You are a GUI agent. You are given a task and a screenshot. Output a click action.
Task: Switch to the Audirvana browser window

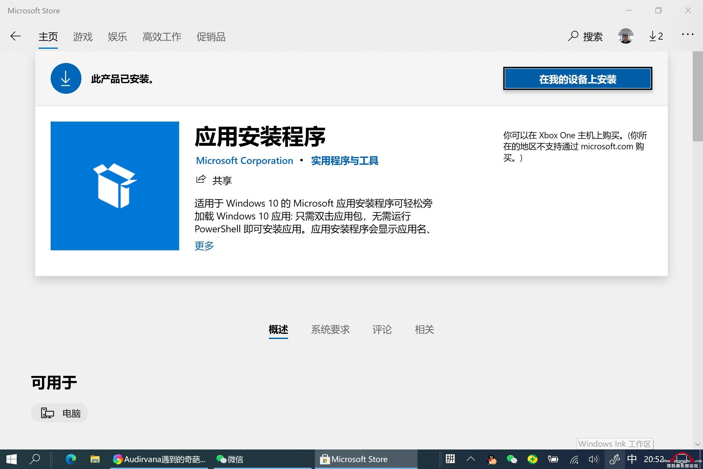click(x=159, y=459)
